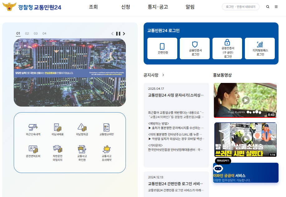The image size is (286, 197).
Task: Choose 간편인증 phone login option
Action: (x=162, y=48)
